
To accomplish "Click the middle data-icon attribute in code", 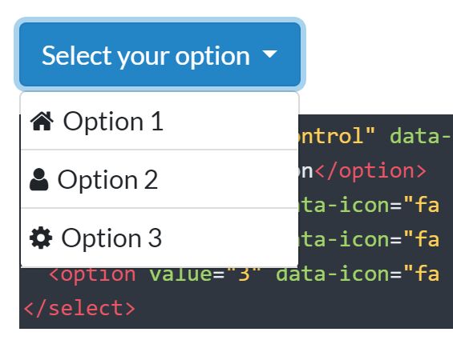I will [350, 239].
